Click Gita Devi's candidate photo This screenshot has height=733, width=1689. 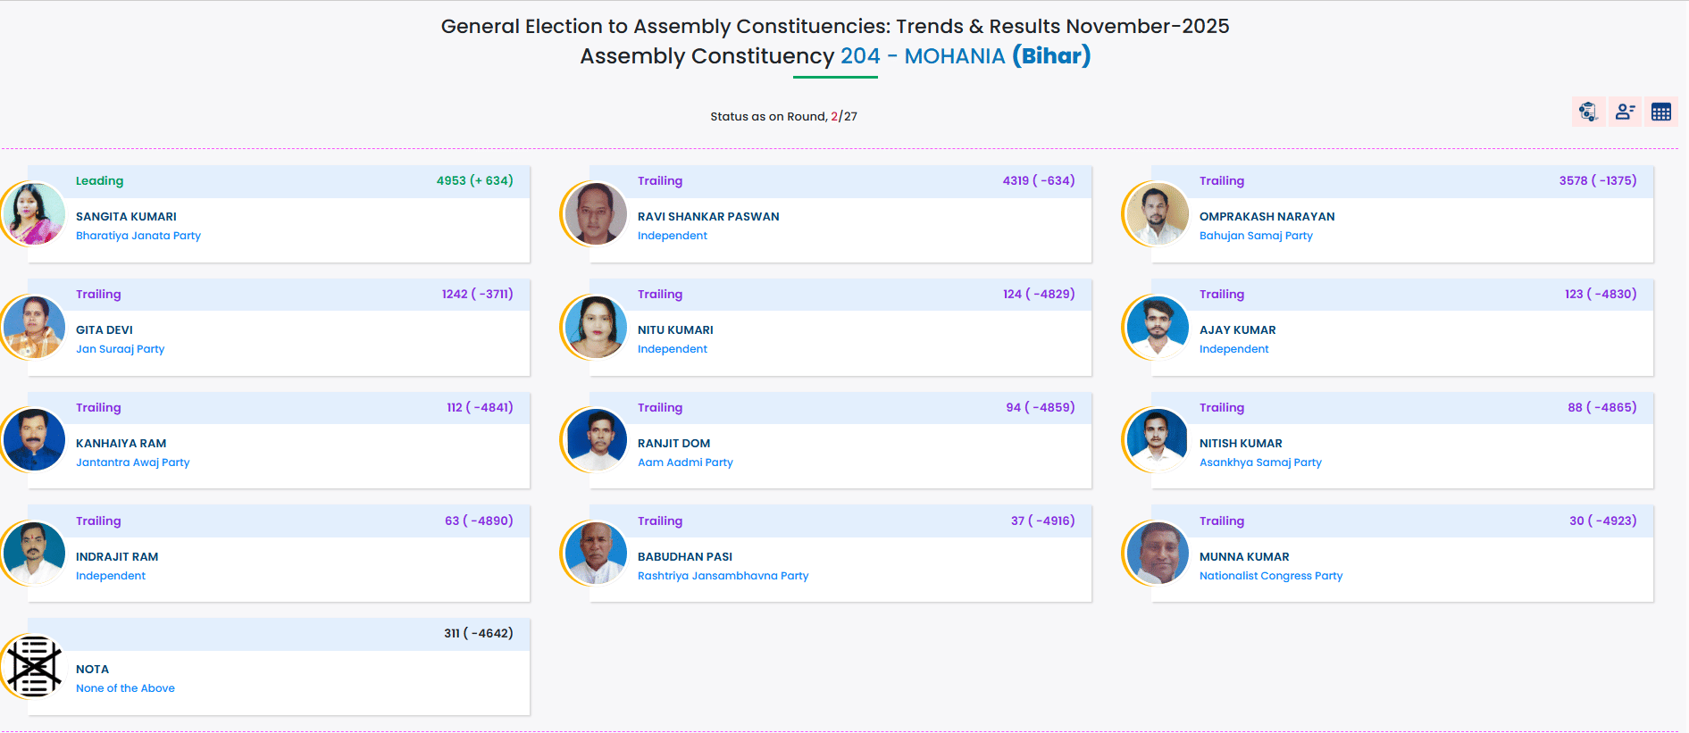pyautogui.click(x=34, y=328)
